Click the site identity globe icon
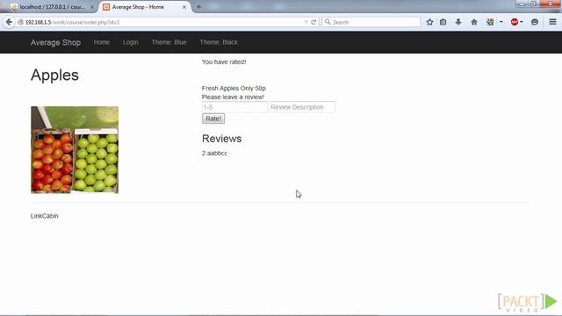562x316 pixels. pos(20,22)
